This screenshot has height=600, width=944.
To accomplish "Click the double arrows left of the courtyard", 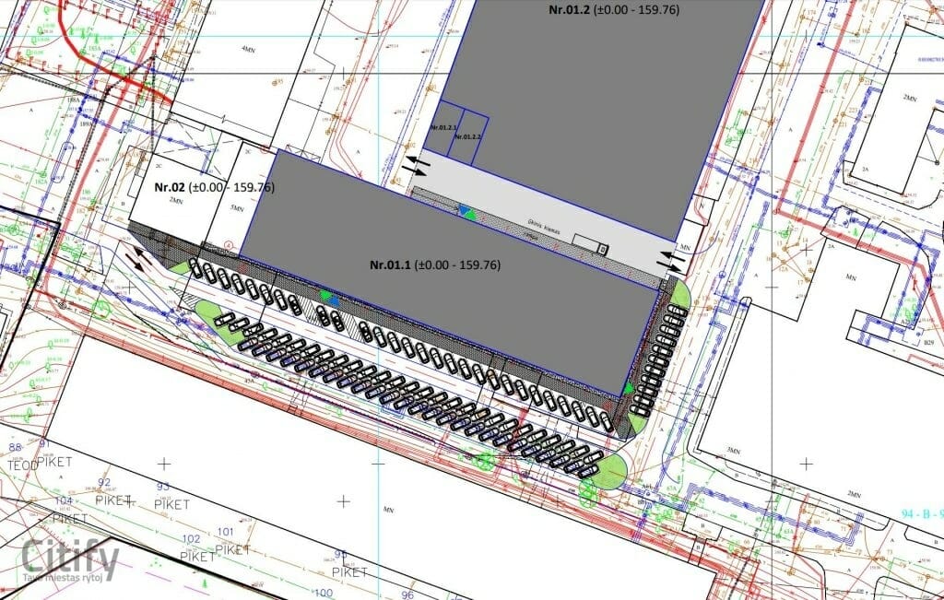I will (x=416, y=167).
